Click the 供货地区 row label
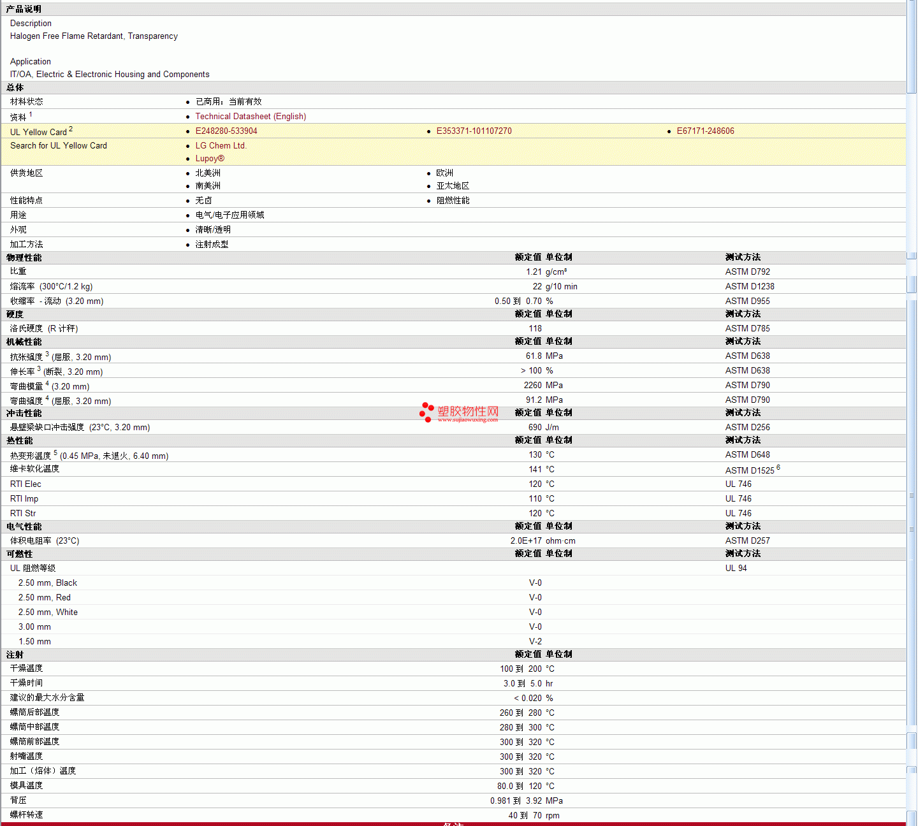The width and height of the screenshot is (918, 826). (x=27, y=173)
